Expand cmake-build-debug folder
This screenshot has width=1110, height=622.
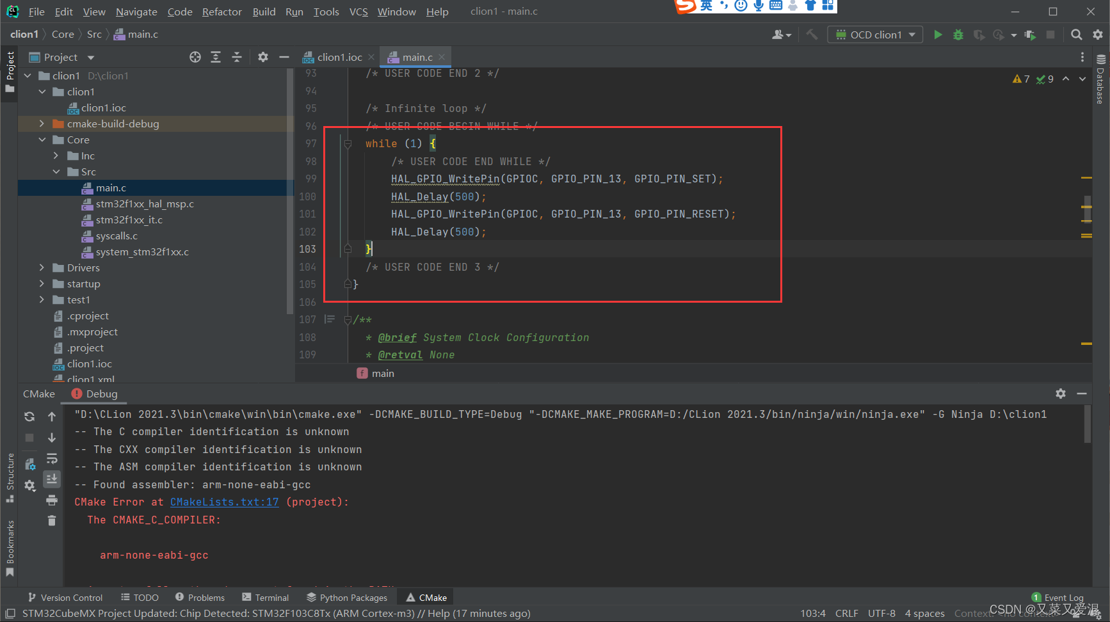[42, 124]
